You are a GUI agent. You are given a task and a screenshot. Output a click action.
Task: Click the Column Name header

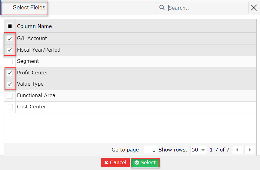(34, 26)
